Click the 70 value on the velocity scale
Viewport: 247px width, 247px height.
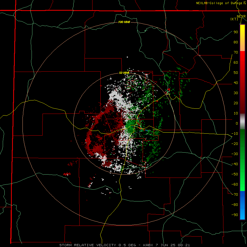coord(236,52)
